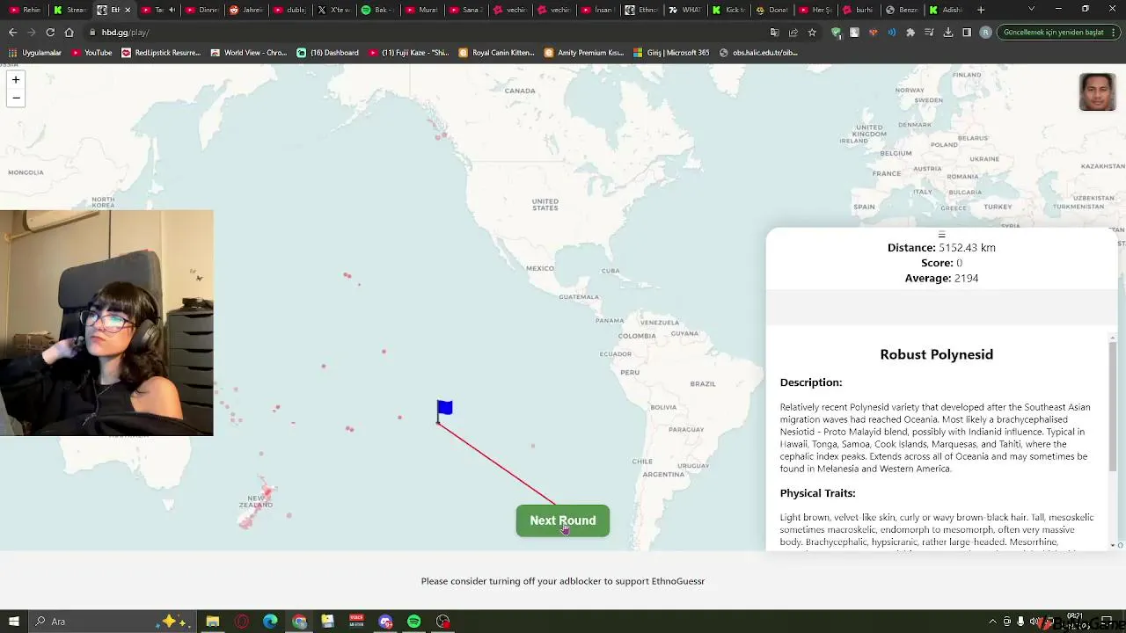Viewport: 1126px width, 633px height.
Task: Open browser home page icon
Action: [69, 33]
